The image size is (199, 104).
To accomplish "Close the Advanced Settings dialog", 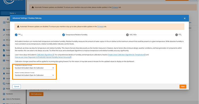I will pyautogui.click(x=185, y=18).
